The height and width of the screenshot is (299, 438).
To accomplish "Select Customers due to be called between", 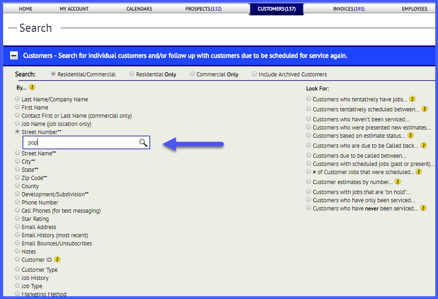I will pos(309,155).
